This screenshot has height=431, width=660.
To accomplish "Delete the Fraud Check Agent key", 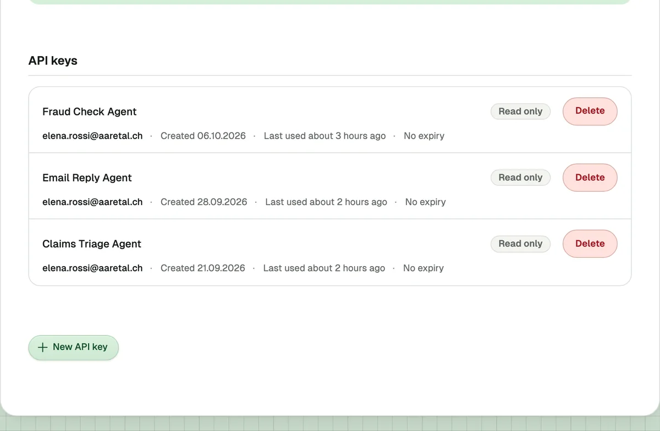I will coord(590,112).
